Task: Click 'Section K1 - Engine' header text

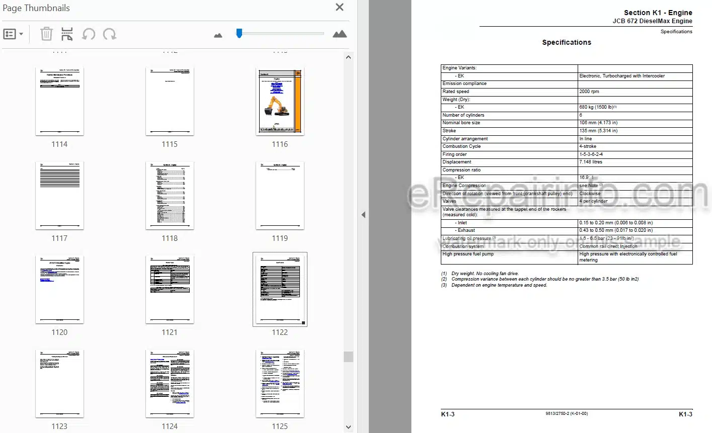Action: pyautogui.click(x=658, y=13)
